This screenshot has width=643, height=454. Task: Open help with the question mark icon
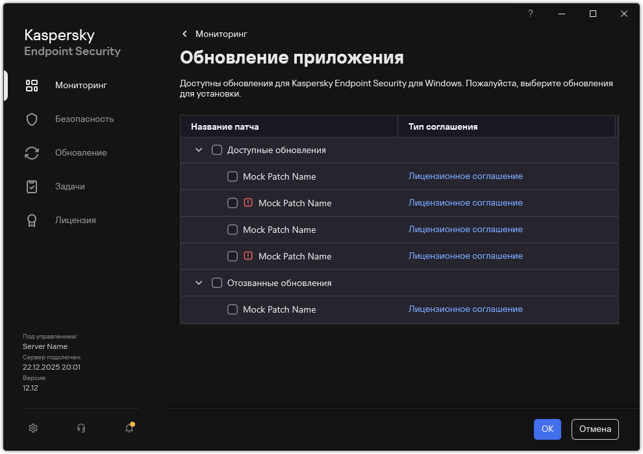(x=531, y=13)
